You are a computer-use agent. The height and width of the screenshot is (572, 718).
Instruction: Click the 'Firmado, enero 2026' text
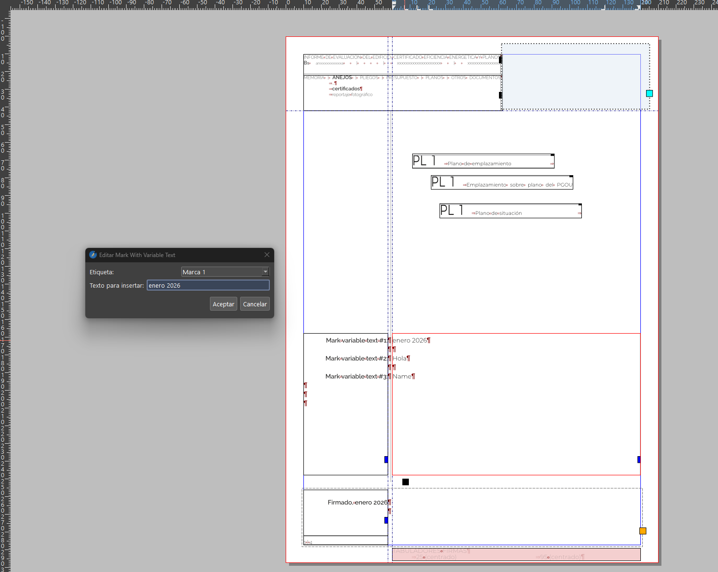pyautogui.click(x=358, y=502)
